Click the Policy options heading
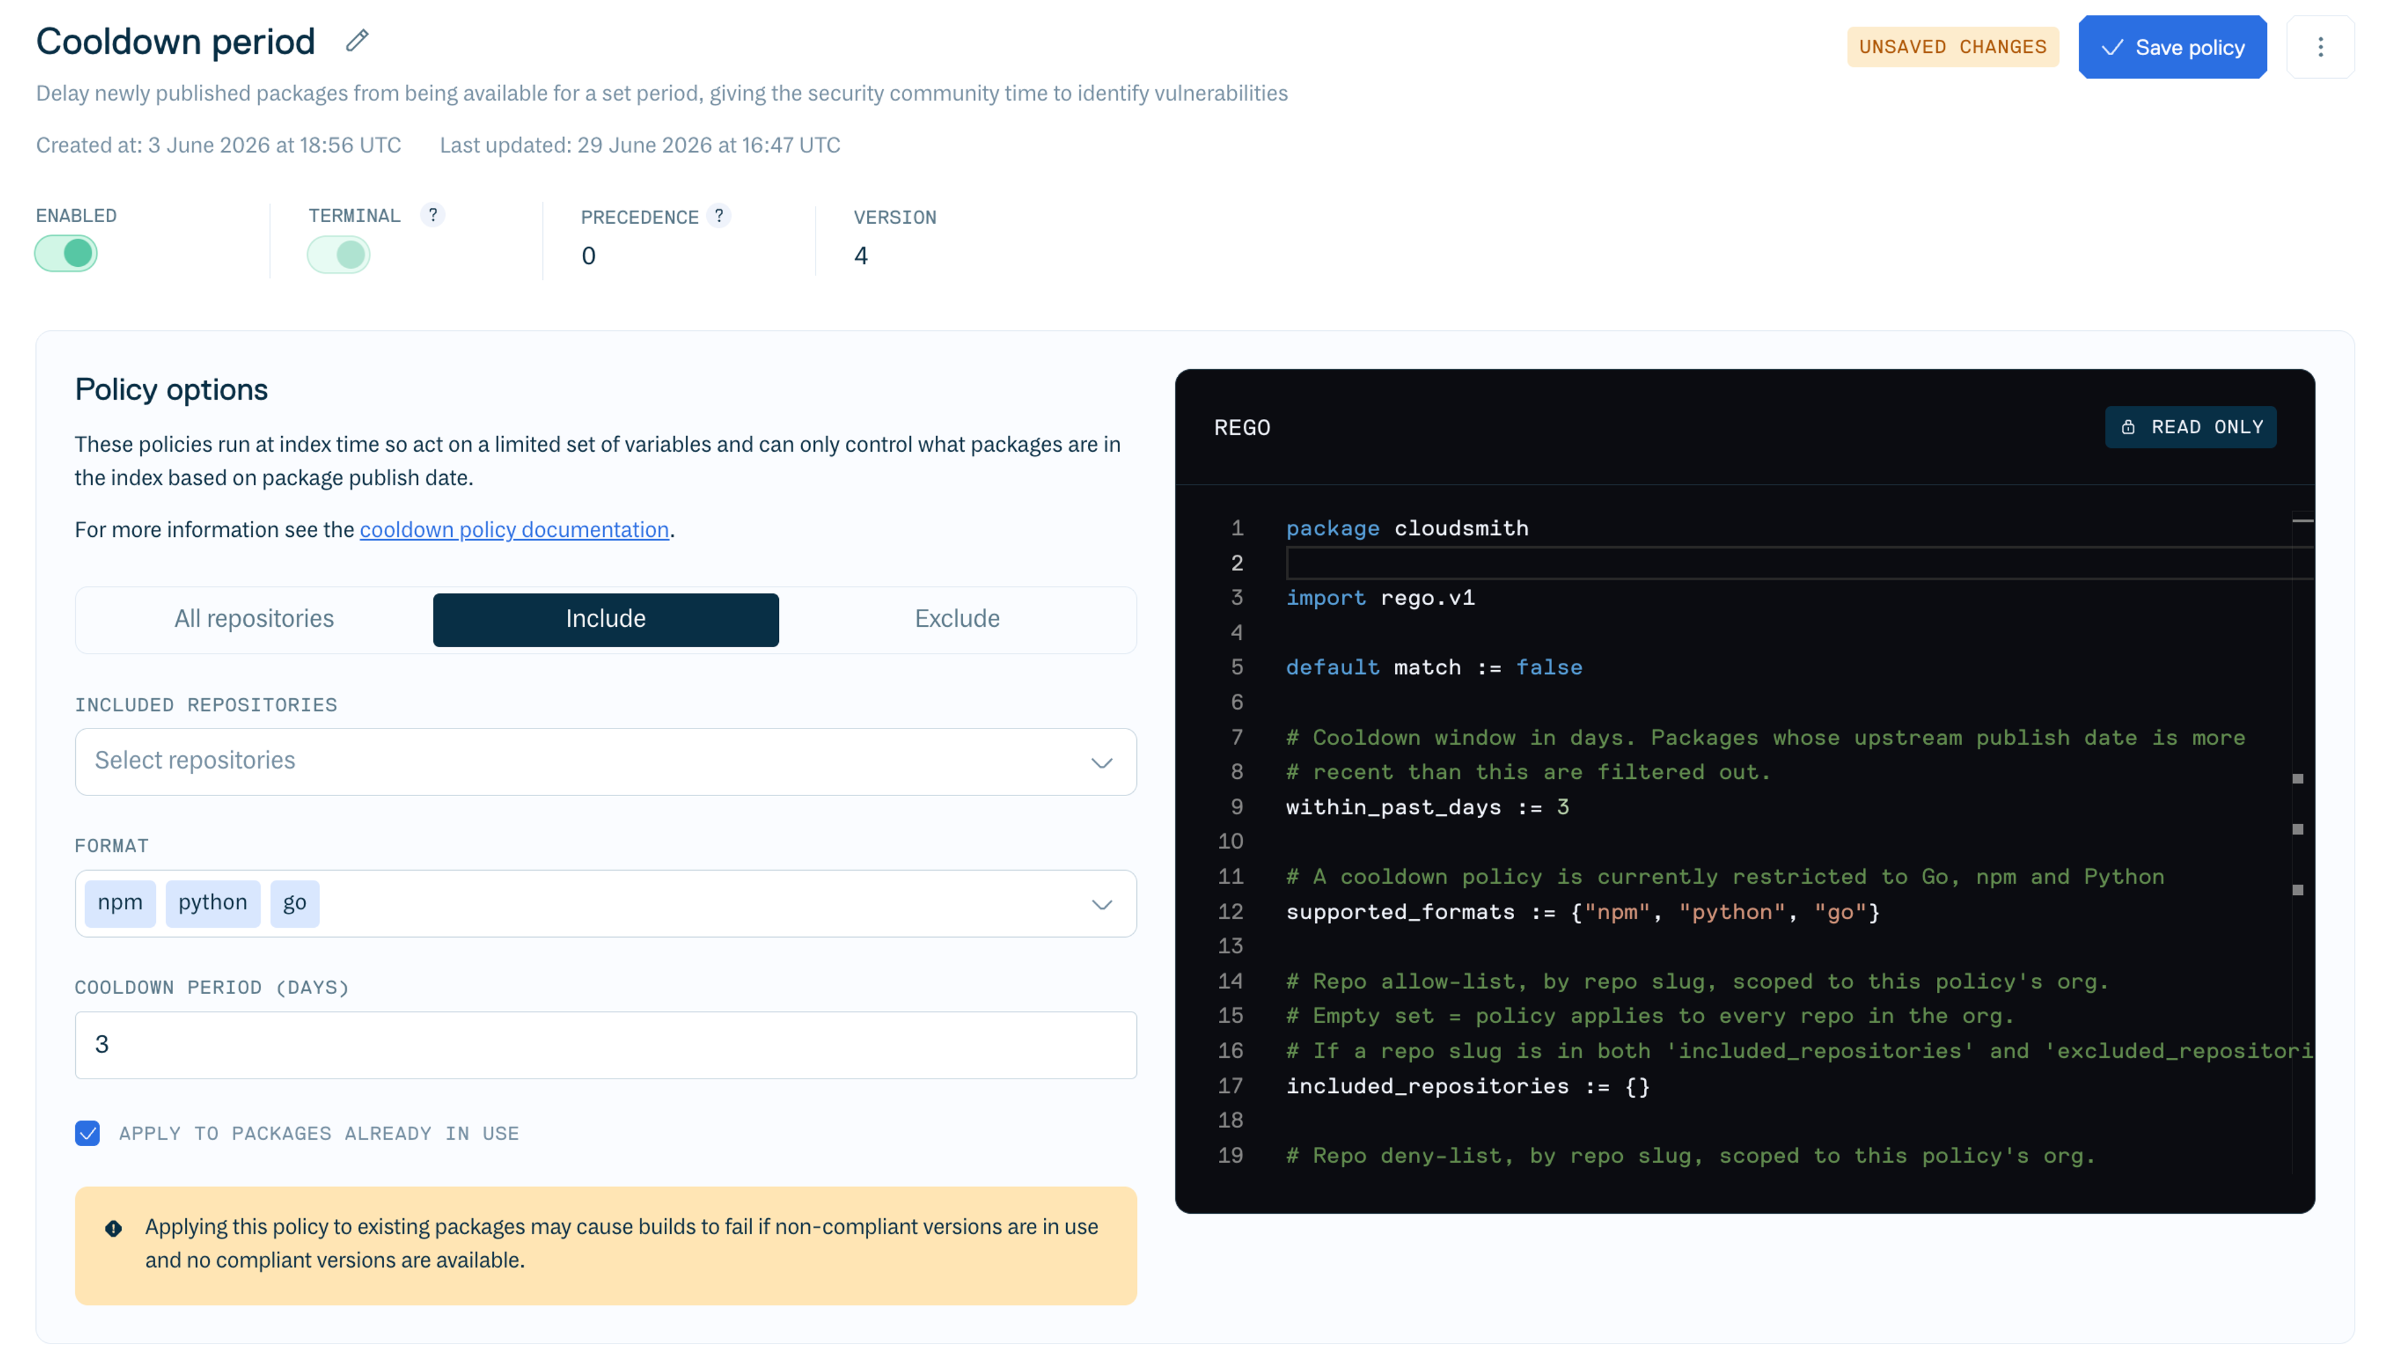 (x=171, y=388)
